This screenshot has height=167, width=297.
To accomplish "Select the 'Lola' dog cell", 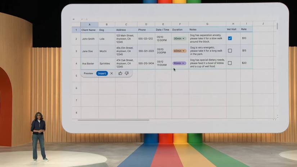I will [x=107, y=39].
